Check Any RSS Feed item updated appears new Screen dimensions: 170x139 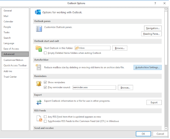(x=45, y=117)
